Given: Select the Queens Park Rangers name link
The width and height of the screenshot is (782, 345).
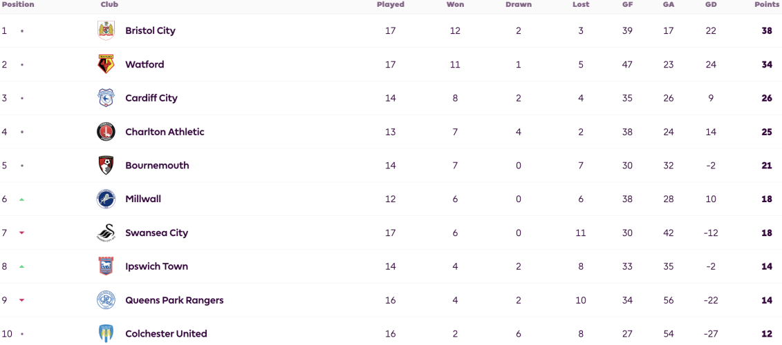Looking at the screenshot, I should (174, 300).
